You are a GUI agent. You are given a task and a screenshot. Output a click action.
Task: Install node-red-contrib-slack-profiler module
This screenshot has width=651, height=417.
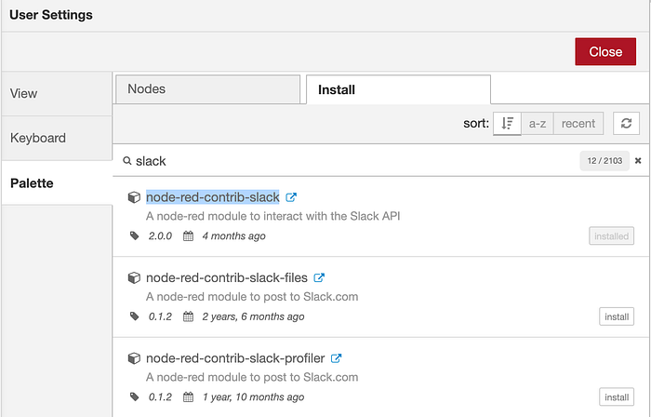click(x=616, y=397)
